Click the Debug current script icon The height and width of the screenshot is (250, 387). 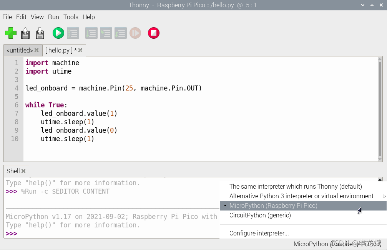[x=73, y=33]
